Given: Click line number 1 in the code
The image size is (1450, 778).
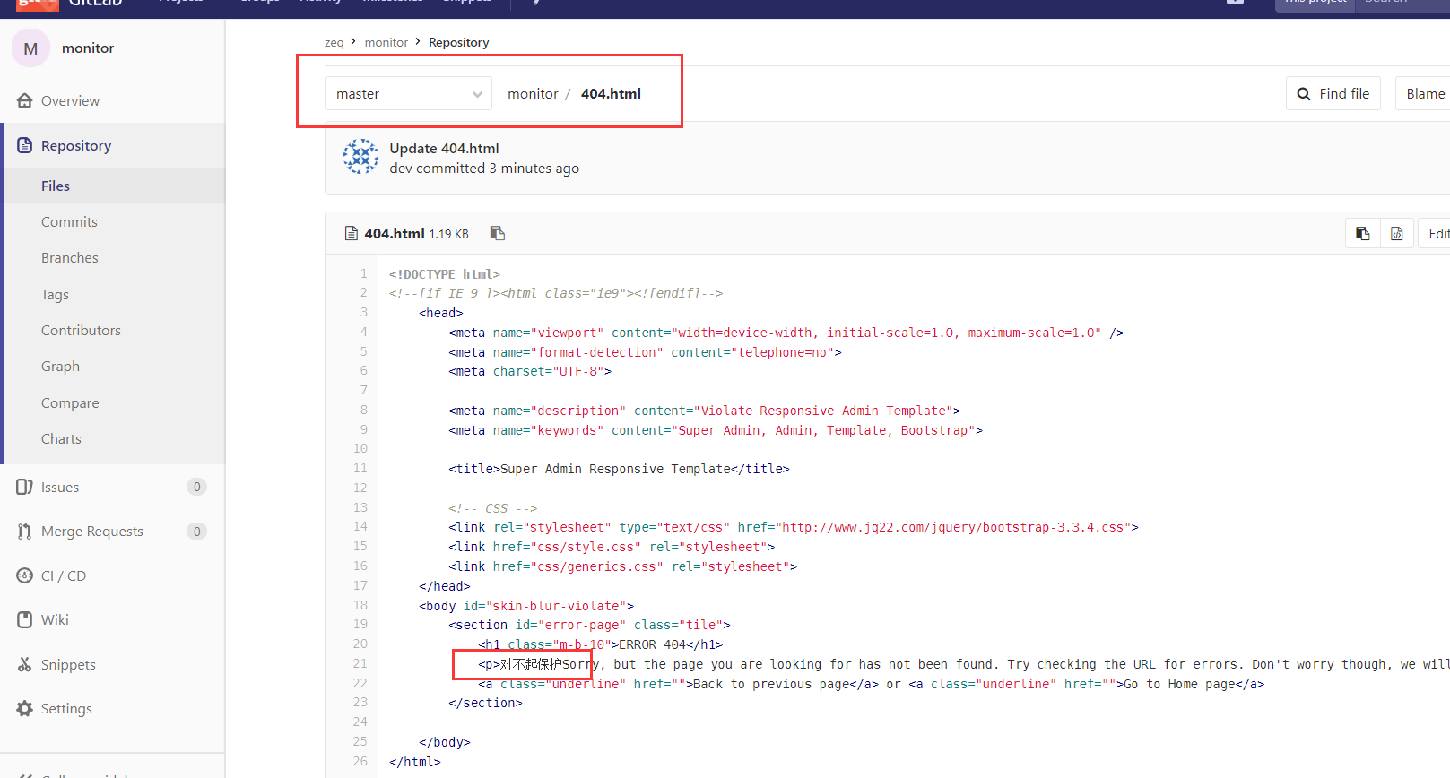Looking at the screenshot, I should click(x=364, y=273).
